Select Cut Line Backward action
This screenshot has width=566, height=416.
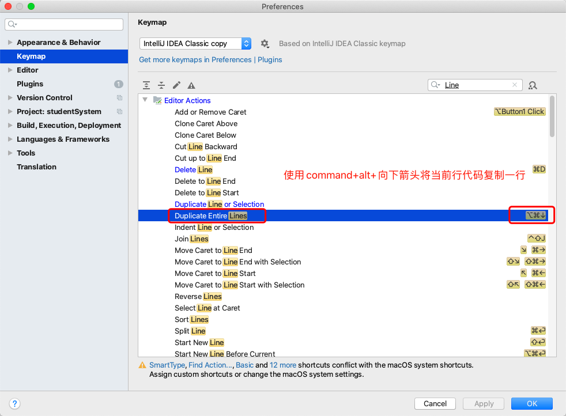coord(206,147)
